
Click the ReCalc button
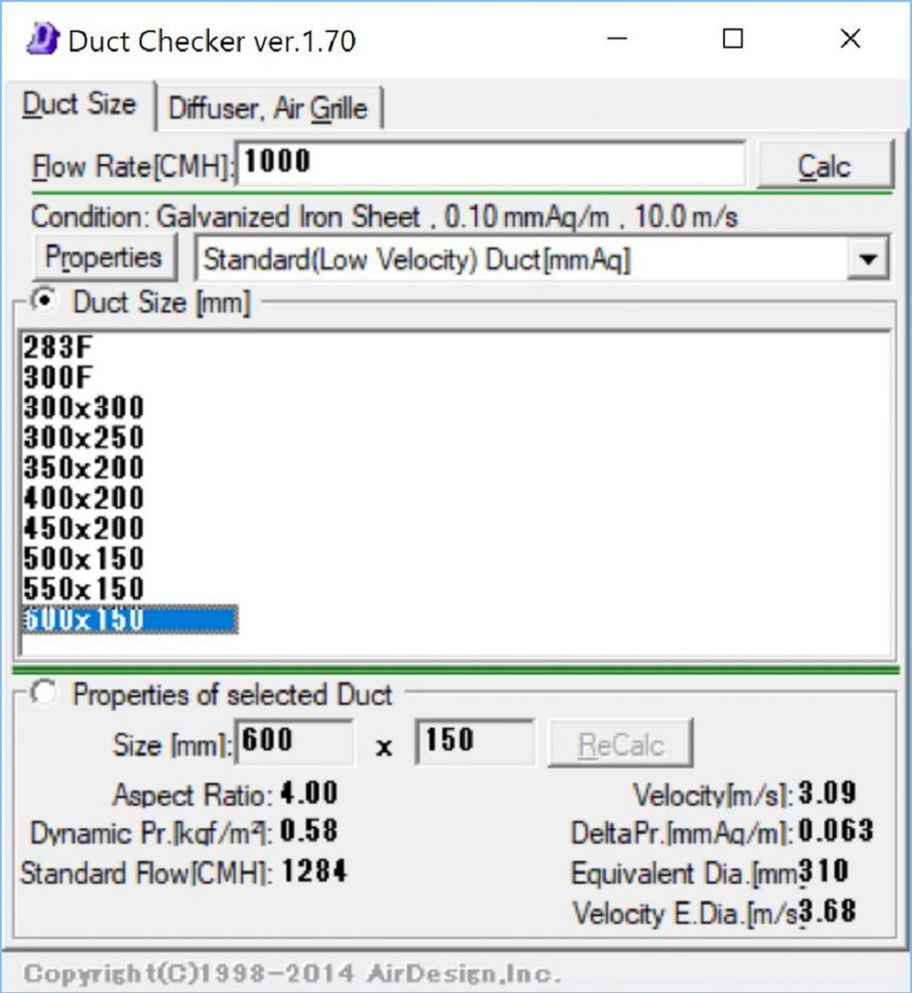pos(620,745)
